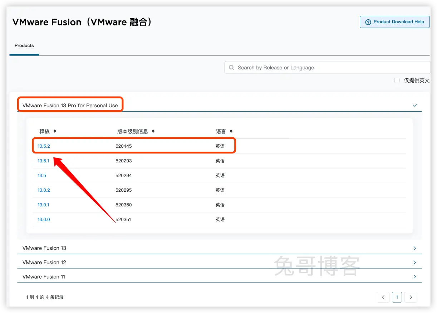
Task: Select page 1 in pagination
Action: pyautogui.click(x=397, y=297)
